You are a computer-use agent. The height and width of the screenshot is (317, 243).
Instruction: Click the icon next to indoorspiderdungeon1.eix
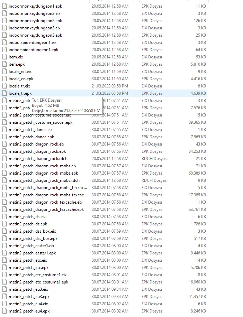(4, 43)
